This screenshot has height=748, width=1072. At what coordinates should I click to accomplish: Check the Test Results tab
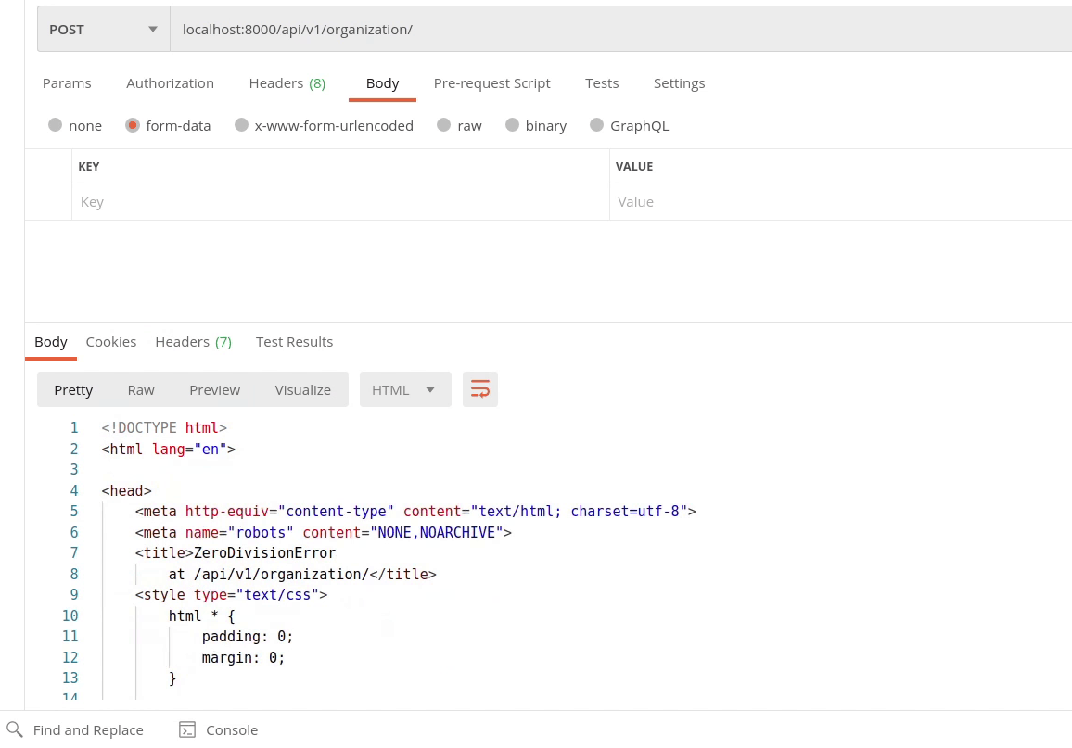pos(294,341)
